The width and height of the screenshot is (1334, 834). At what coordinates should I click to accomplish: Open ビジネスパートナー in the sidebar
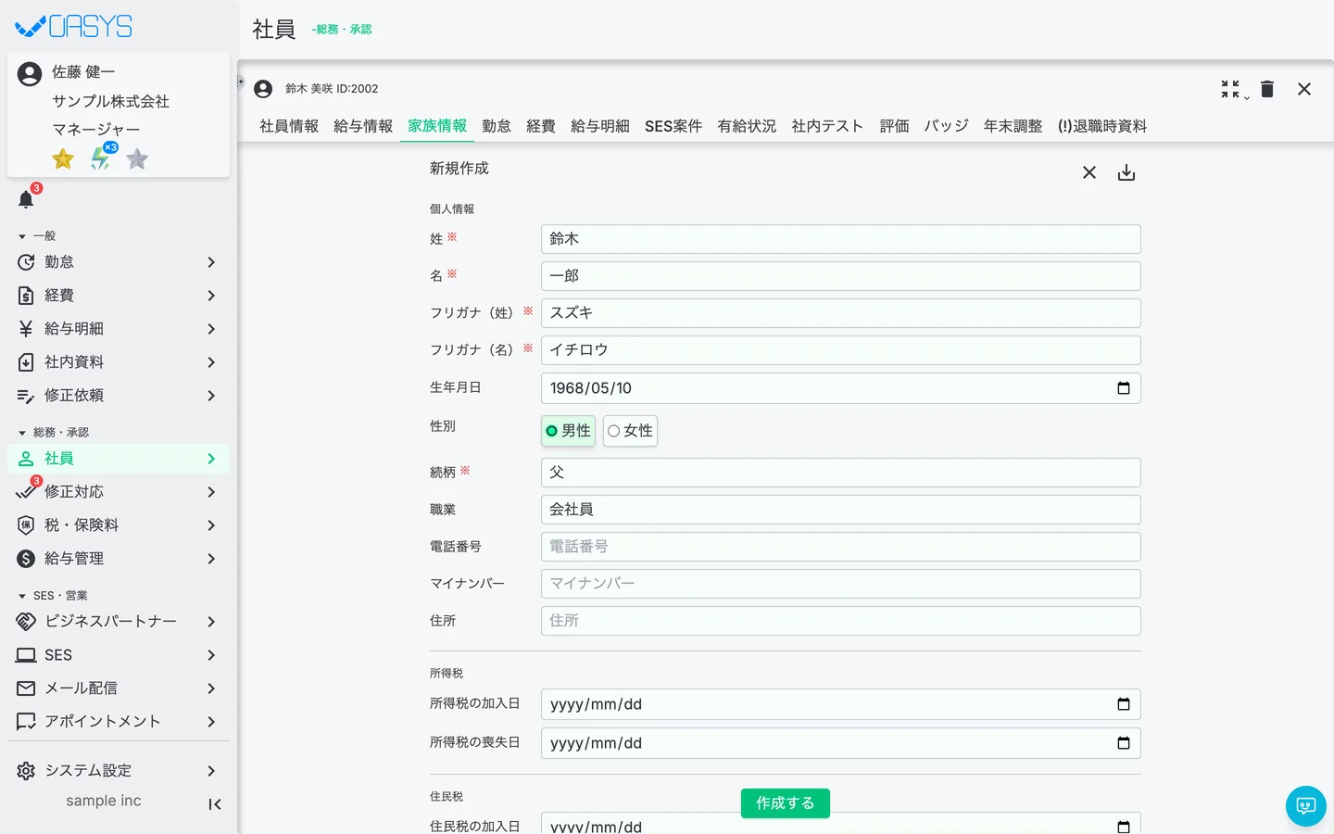click(x=119, y=622)
